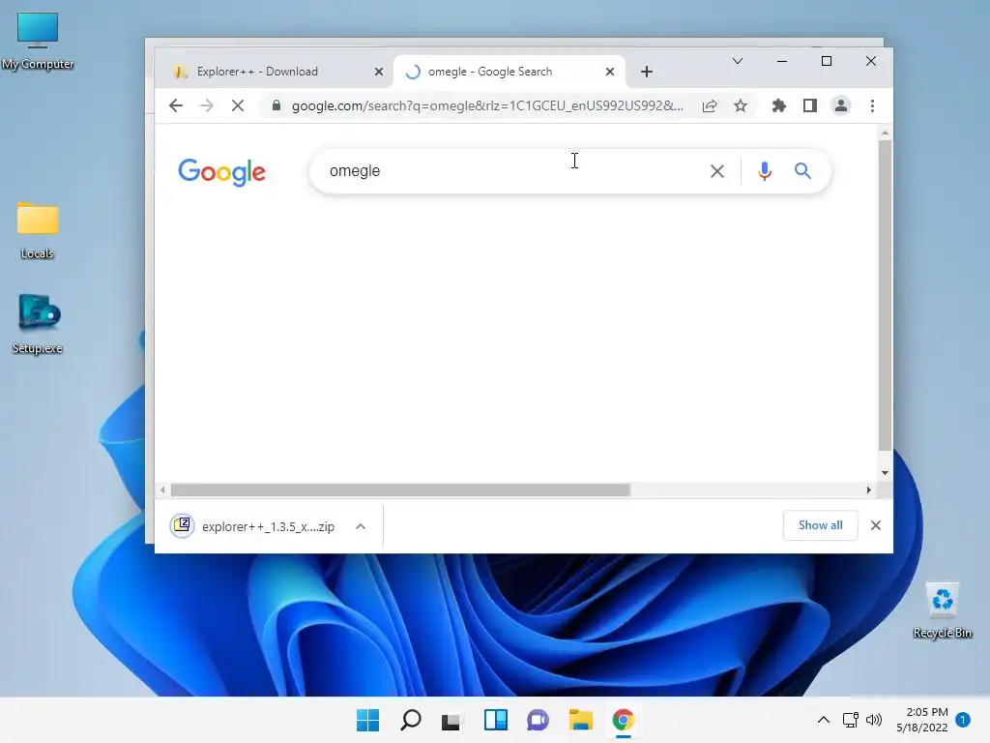This screenshot has width=990, height=743.
Task: Select the Setup.exe desktop icon
Action: (38, 324)
